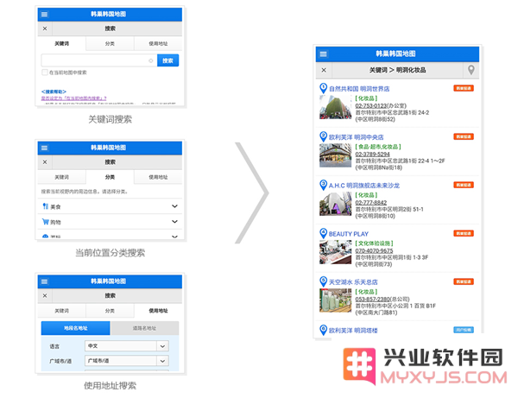518x398 pixels.
Task: Open hamburger menu in address search panel
Action: (45, 281)
